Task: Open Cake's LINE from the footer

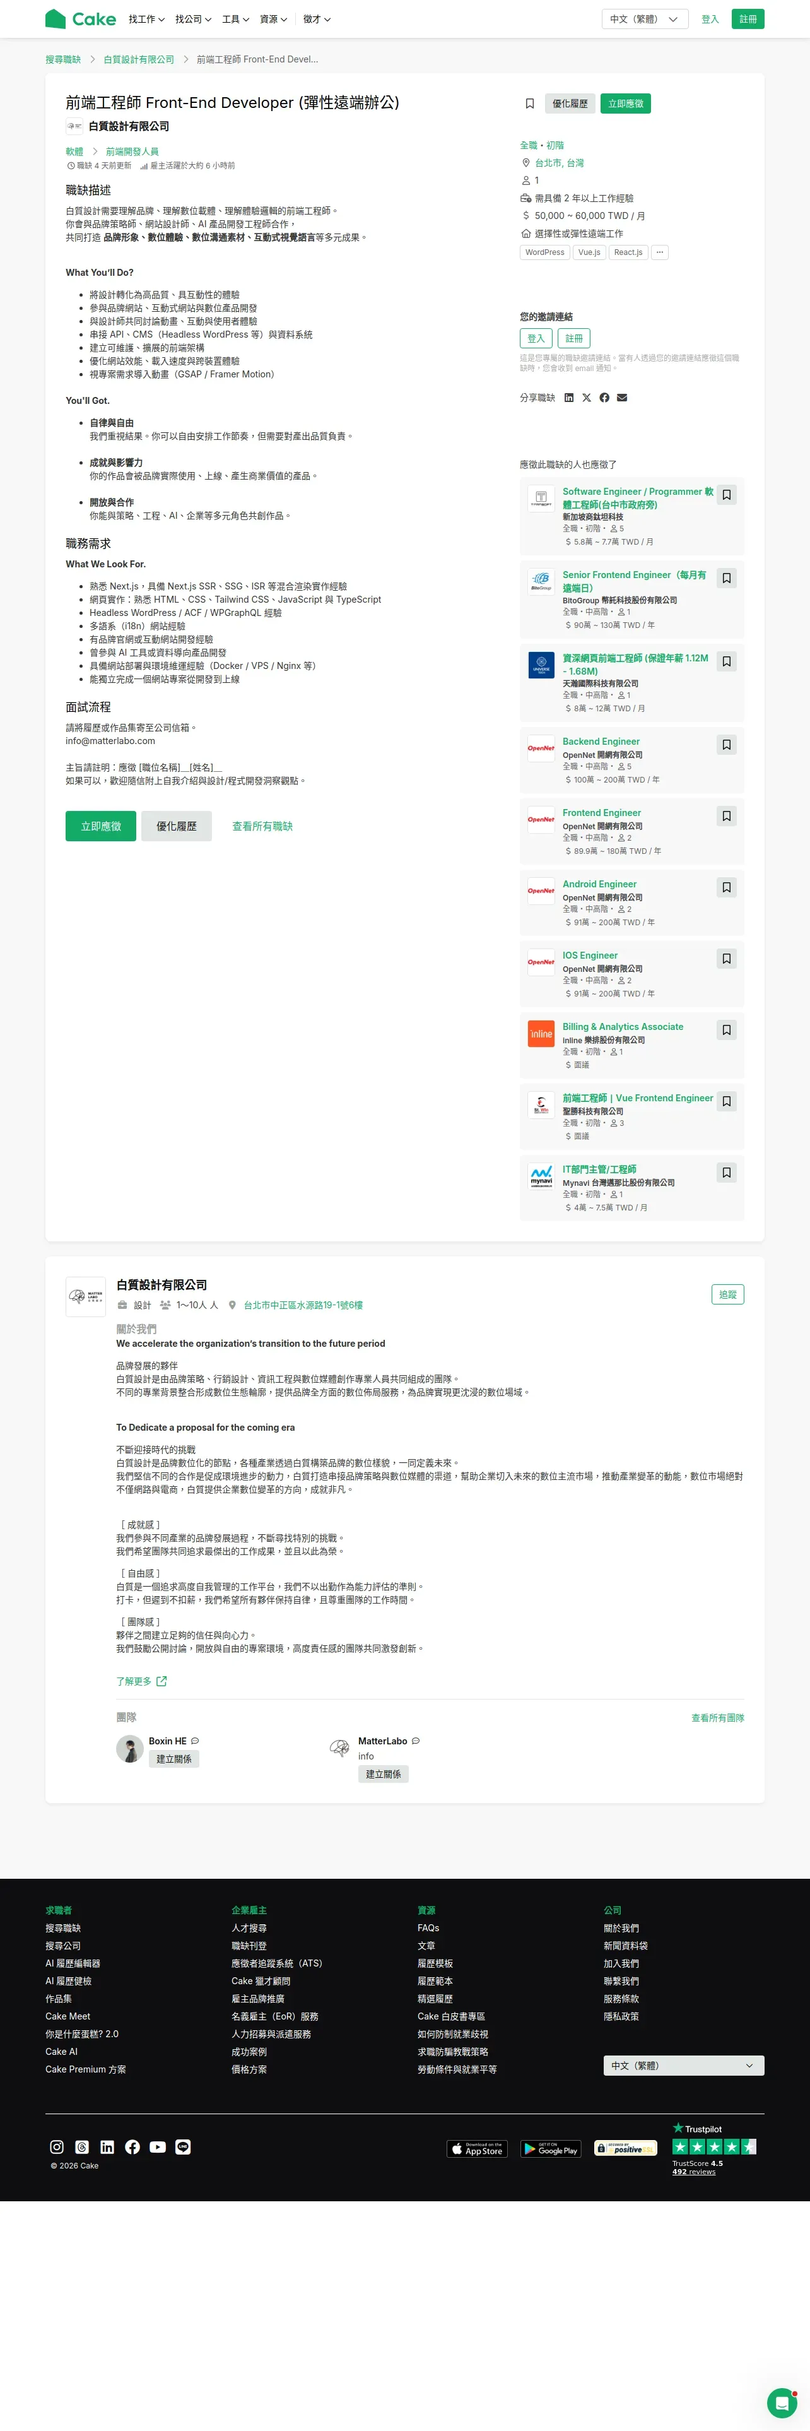Action: [183, 2147]
